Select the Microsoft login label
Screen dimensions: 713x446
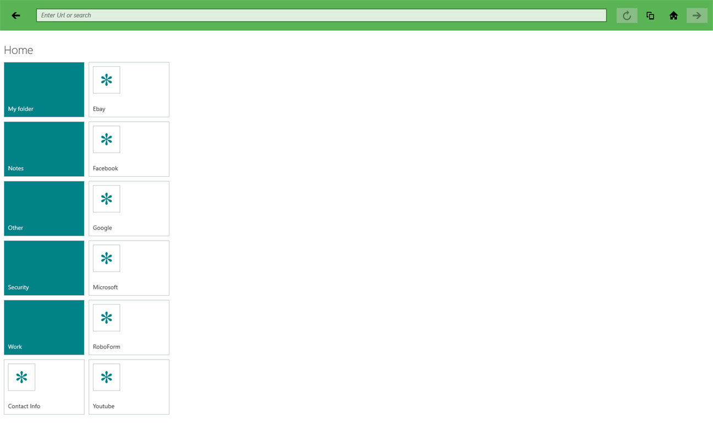click(x=105, y=287)
